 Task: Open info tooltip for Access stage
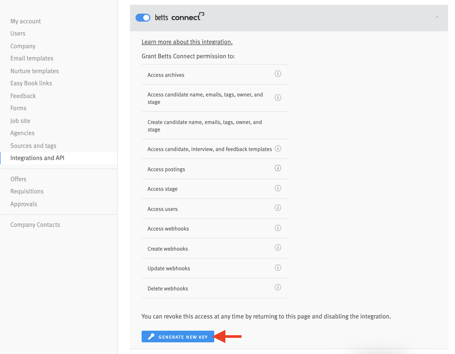(278, 188)
